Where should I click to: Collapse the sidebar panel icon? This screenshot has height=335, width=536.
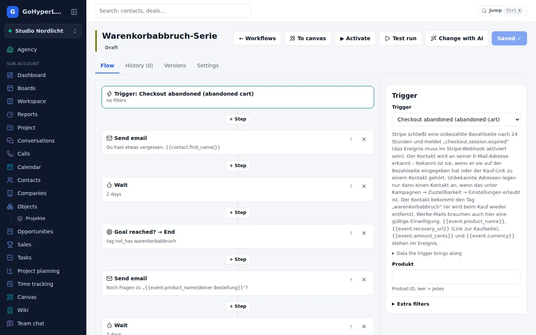(74, 12)
